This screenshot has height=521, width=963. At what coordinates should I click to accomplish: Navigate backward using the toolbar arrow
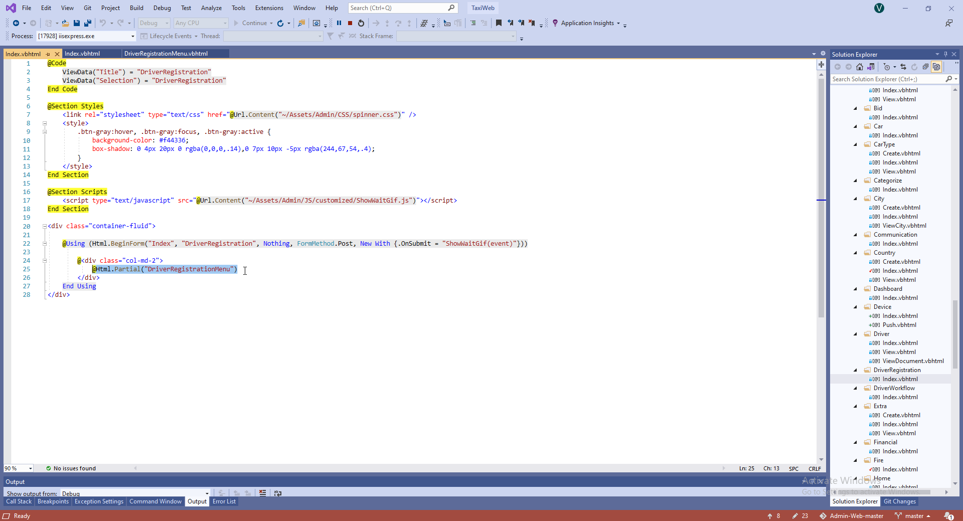click(16, 23)
